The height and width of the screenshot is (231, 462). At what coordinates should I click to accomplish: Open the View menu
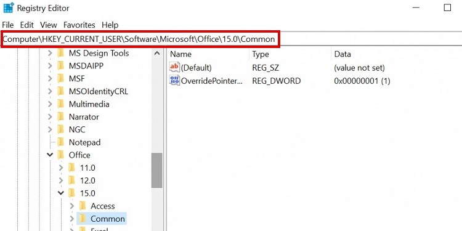tap(48, 25)
